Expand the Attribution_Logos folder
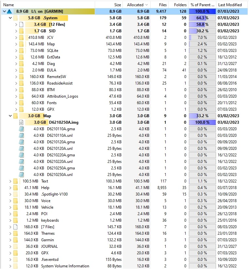Viewport: 249px width, 269px height. coord(16,96)
